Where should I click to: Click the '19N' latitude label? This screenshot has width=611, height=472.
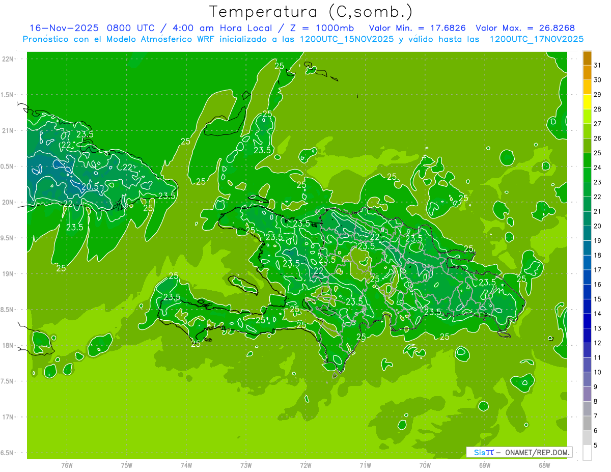tap(8, 274)
